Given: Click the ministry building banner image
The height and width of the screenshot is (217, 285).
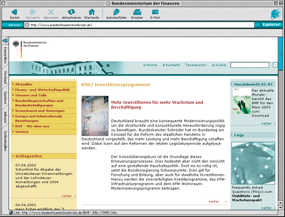Looking at the screenshot, I should click(67, 68).
